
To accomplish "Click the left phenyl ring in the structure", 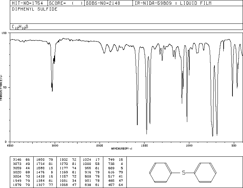I will tap(160, 172).
